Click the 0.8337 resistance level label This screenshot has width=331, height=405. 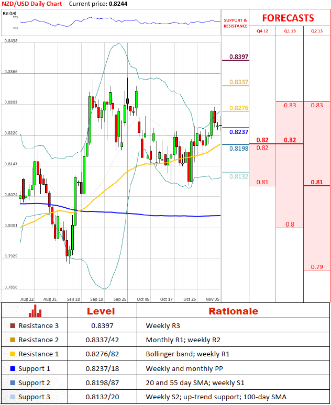click(x=239, y=82)
